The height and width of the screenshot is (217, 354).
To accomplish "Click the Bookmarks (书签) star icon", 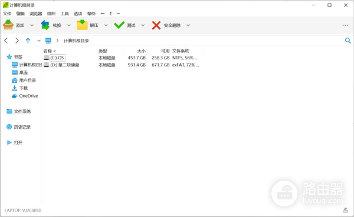I will point(9,57).
